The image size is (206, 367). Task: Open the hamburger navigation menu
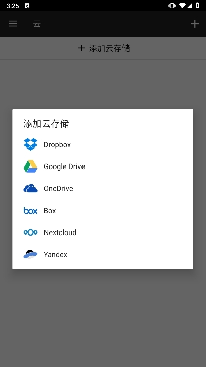point(13,24)
